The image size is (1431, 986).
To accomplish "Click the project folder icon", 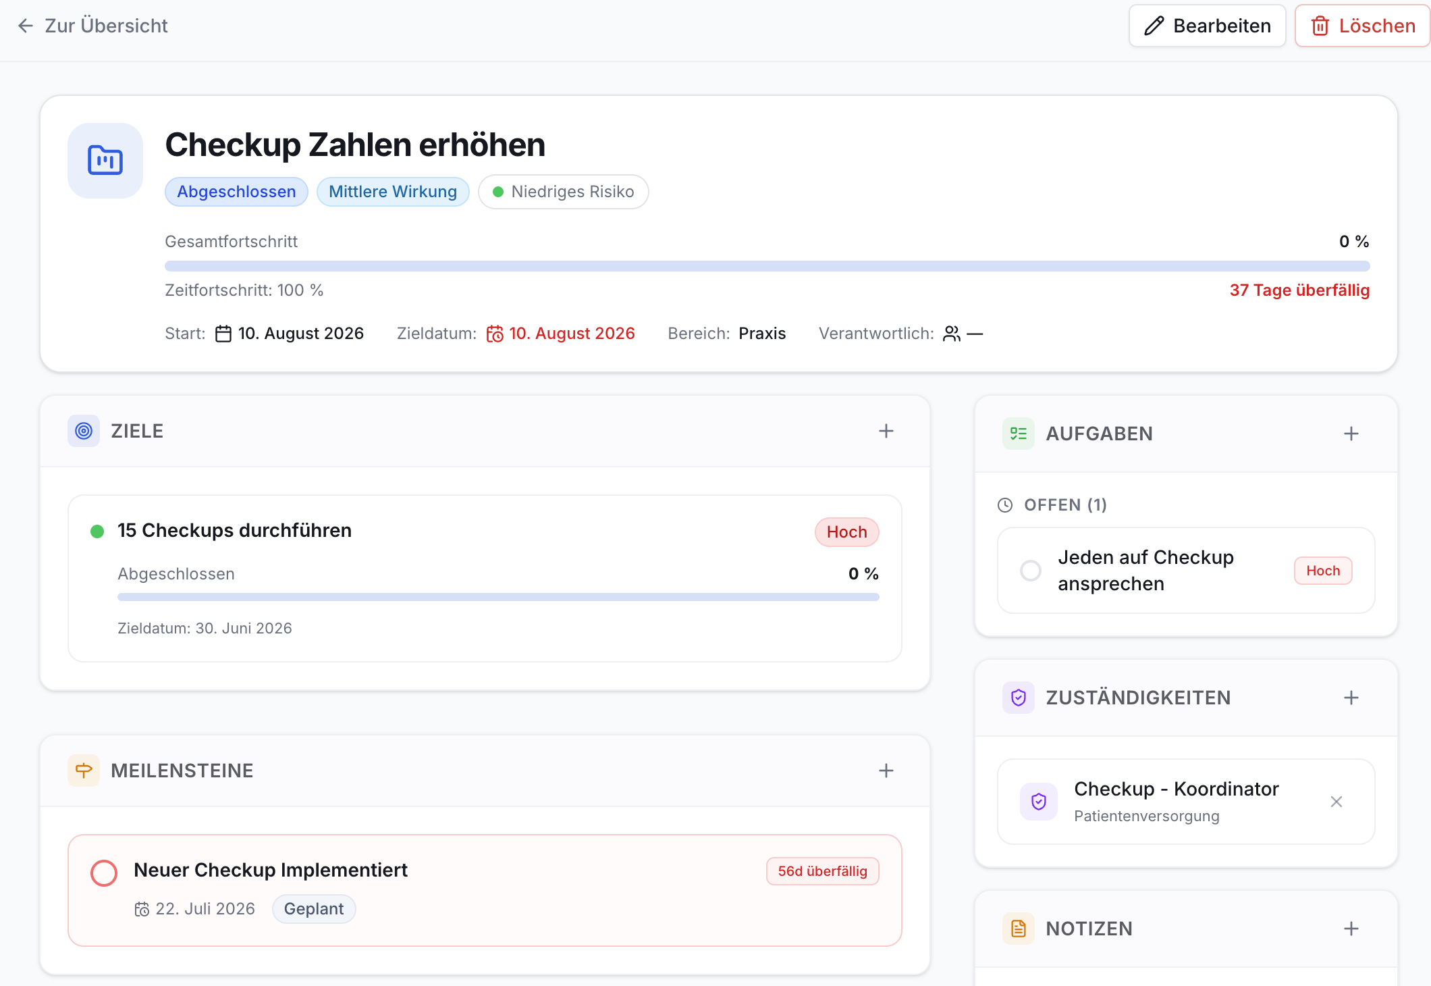I will coord(105,161).
